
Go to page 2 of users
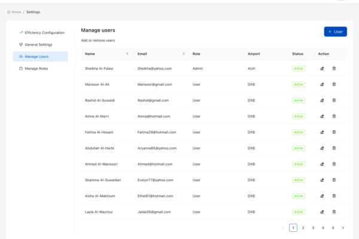pyautogui.click(x=303, y=228)
